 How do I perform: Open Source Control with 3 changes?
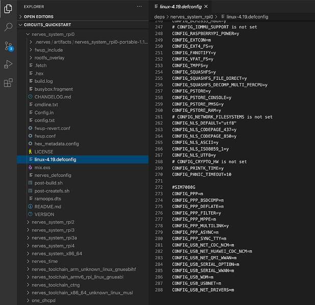[9, 46]
